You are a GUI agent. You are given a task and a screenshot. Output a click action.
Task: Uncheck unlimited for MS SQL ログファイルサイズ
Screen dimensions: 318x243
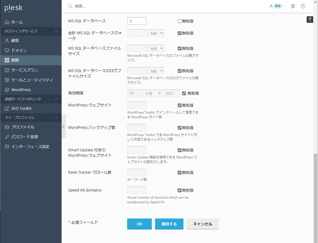click(180, 71)
